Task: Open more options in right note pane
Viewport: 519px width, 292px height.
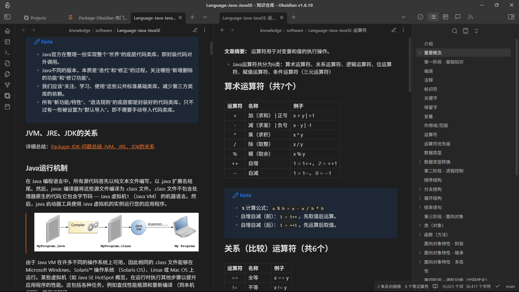Action: click(403, 30)
